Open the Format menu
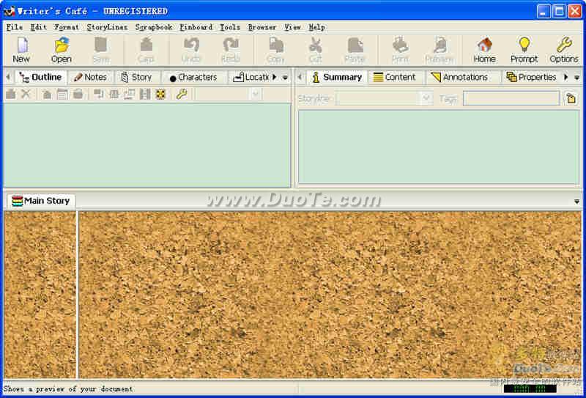The height and width of the screenshot is (398, 586). [x=67, y=27]
